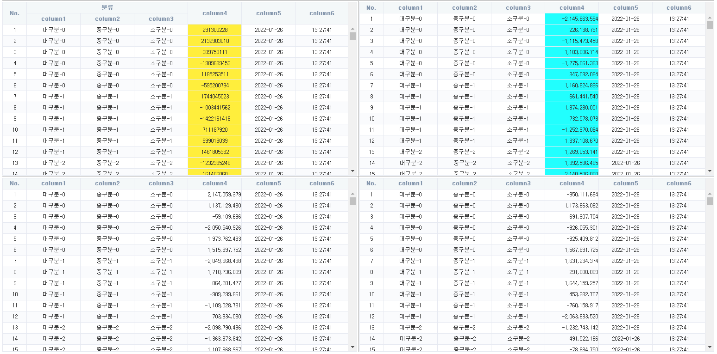Click scroll-down arrow of grid containing 2,147,059,379
This screenshot has width=717, height=354.
tap(352, 347)
